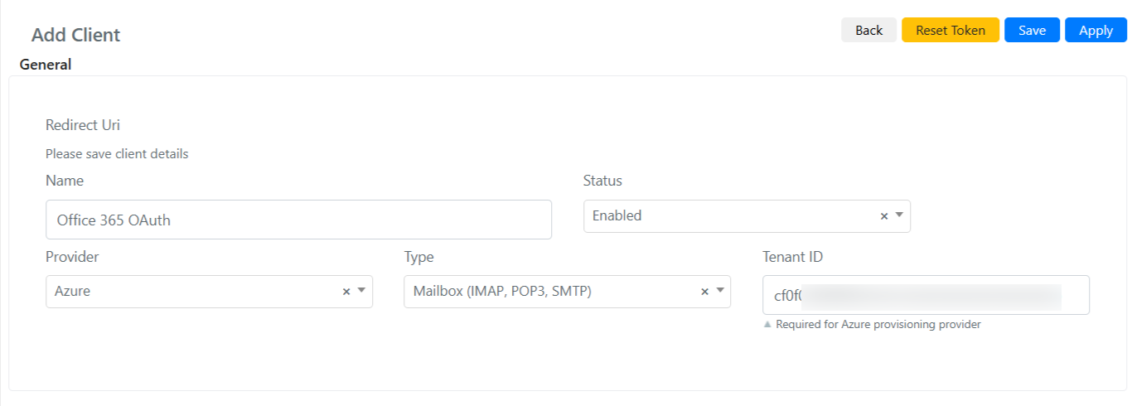Focus the Name field containing Office 365 OAuth
1132x406 pixels.
(298, 220)
